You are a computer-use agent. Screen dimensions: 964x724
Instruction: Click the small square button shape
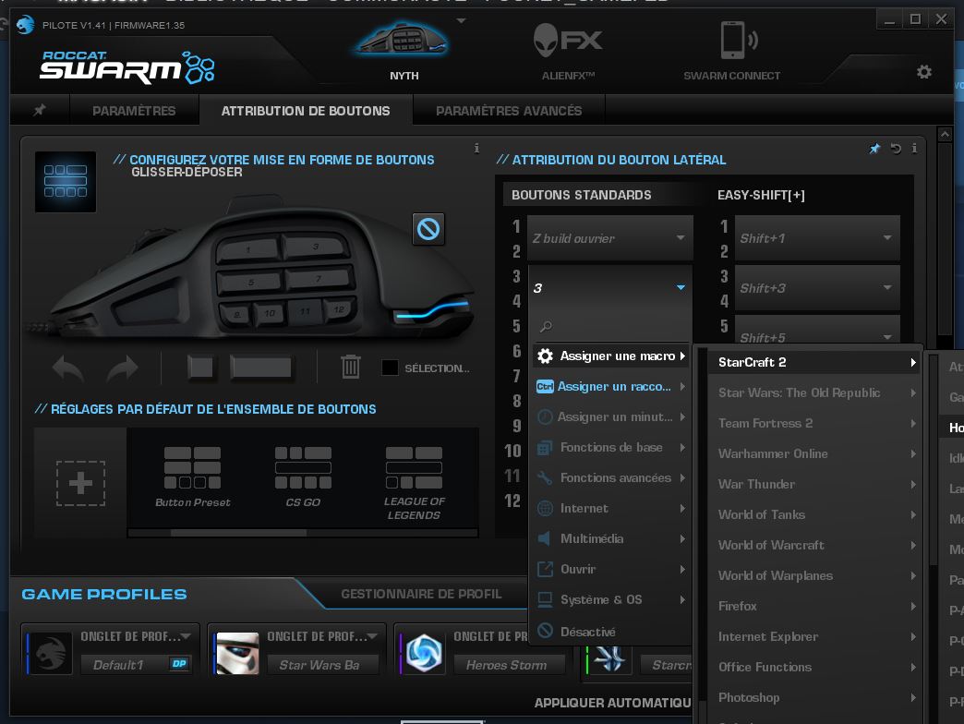point(200,368)
